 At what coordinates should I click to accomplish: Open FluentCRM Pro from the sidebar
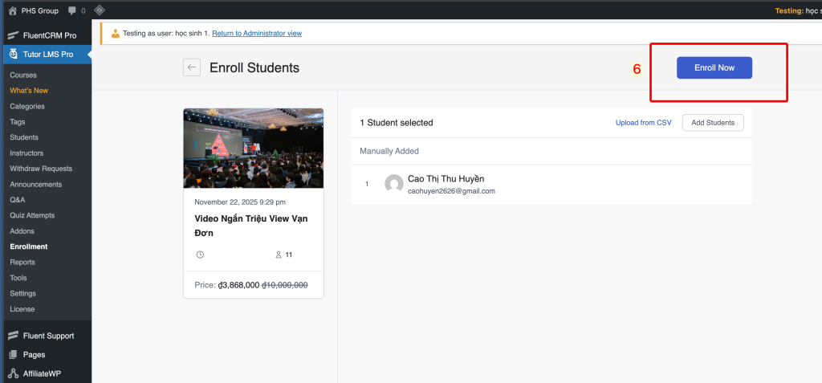(x=49, y=35)
